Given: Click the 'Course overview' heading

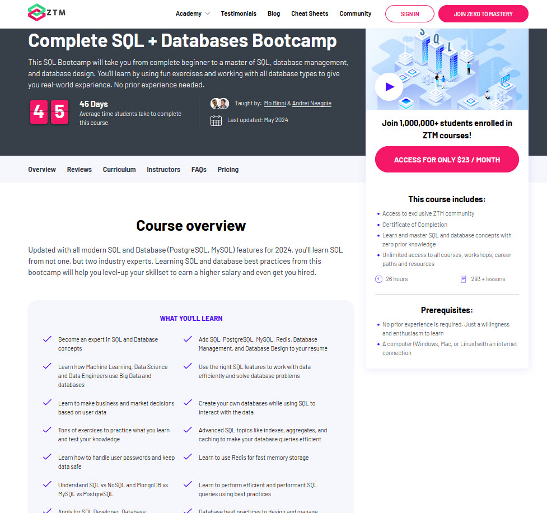Looking at the screenshot, I should (x=191, y=226).
